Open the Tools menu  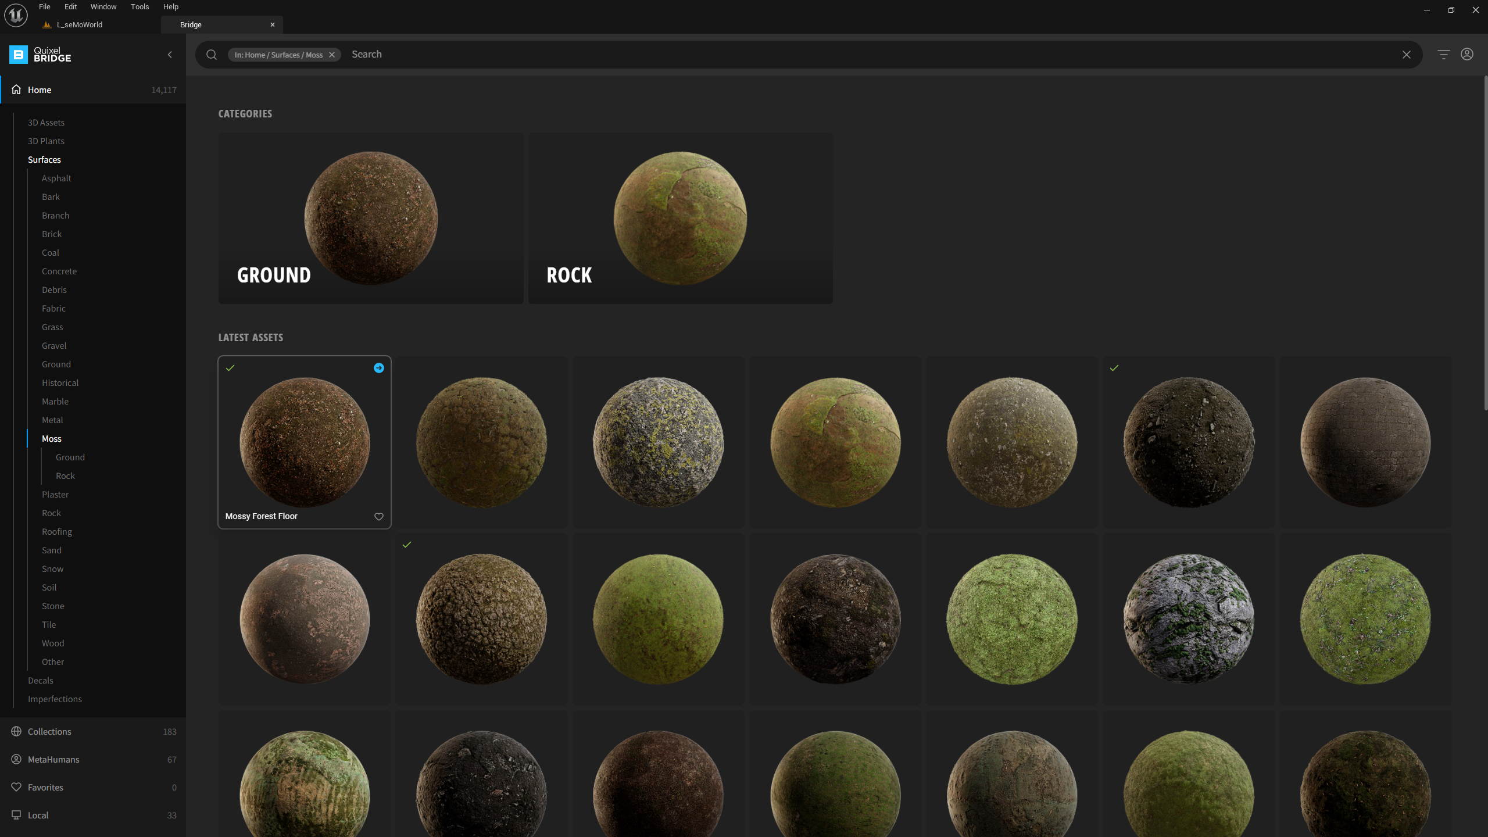click(139, 7)
